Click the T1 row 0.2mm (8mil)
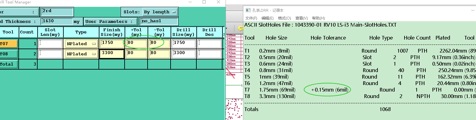This screenshot has height=120, width=476. [x=275, y=51]
